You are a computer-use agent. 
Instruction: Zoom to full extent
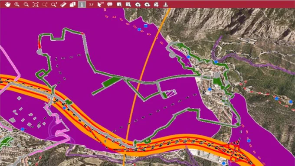click(36, 4)
